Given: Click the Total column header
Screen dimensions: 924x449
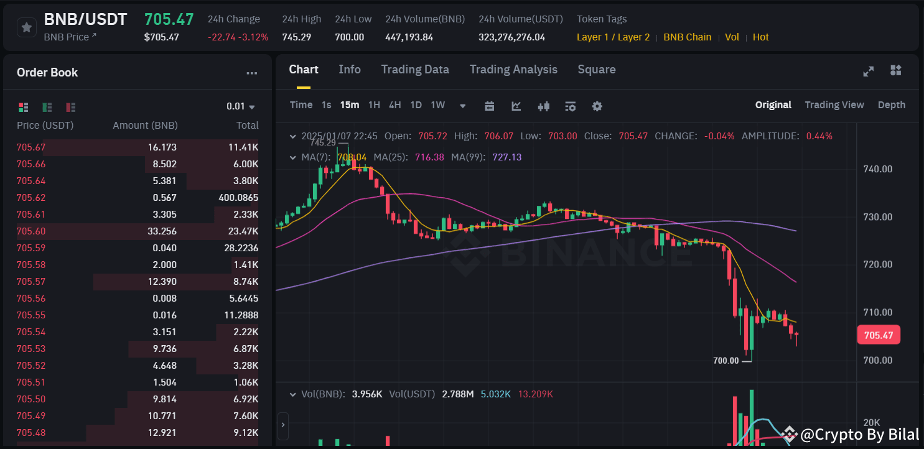Looking at the screenshot, I should pos(248,126).
